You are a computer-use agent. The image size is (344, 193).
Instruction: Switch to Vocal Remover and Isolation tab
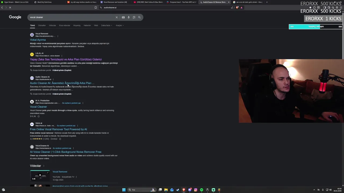(x=116, y=2)
